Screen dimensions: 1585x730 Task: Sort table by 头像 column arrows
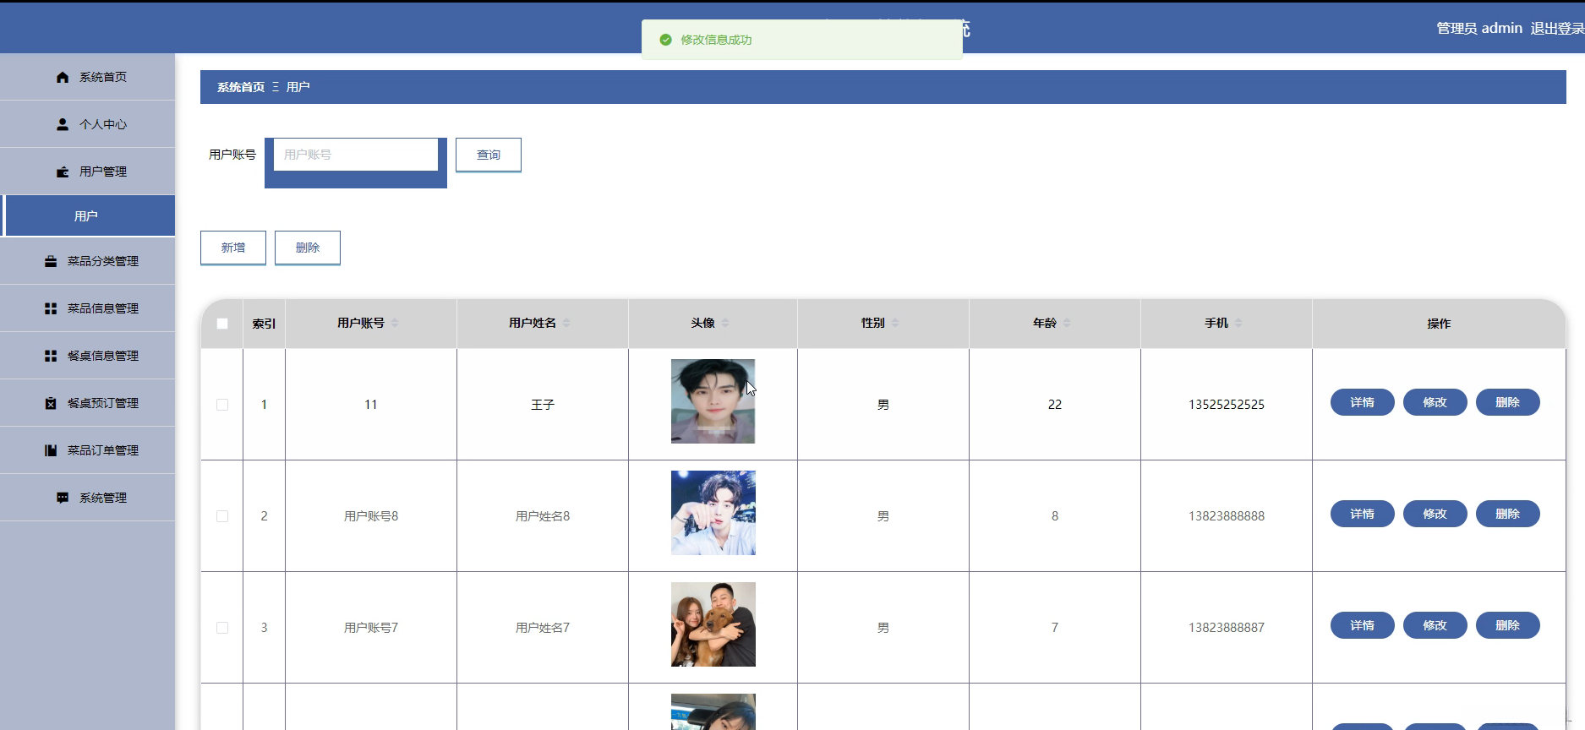pyautogui.click(x=725, y=323)
